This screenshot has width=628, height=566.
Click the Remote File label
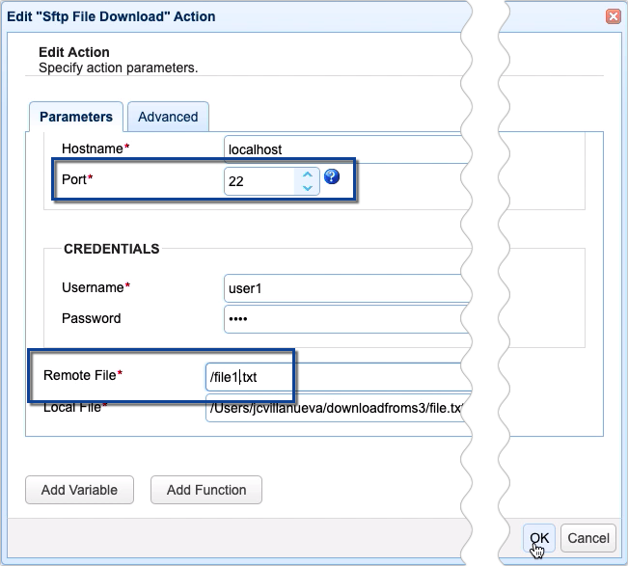pos(83,374)
